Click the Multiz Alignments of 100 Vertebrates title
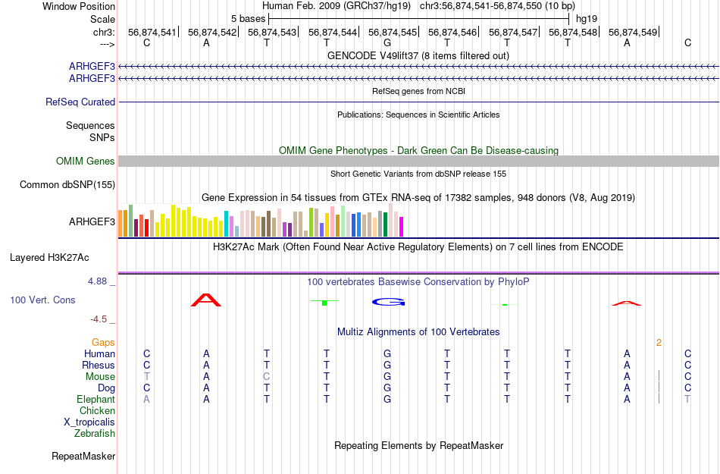 [418, 331]
